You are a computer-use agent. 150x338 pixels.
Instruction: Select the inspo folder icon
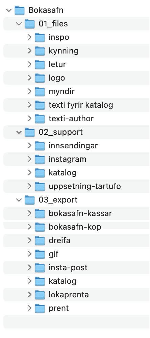[40, 37]
